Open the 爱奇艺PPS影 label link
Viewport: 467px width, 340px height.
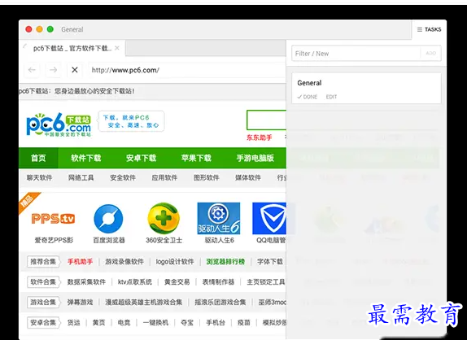tap(54, 240)
